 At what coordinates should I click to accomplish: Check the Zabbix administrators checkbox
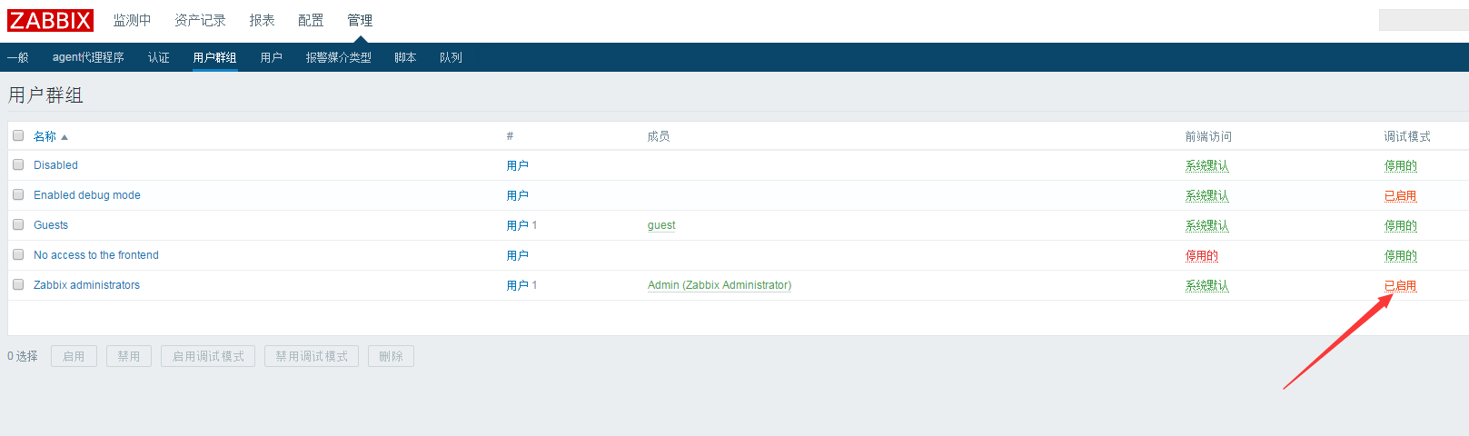(x=18, y=284)
